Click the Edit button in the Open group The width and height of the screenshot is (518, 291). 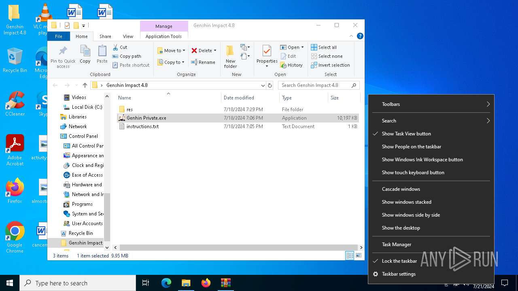[288, 56]
